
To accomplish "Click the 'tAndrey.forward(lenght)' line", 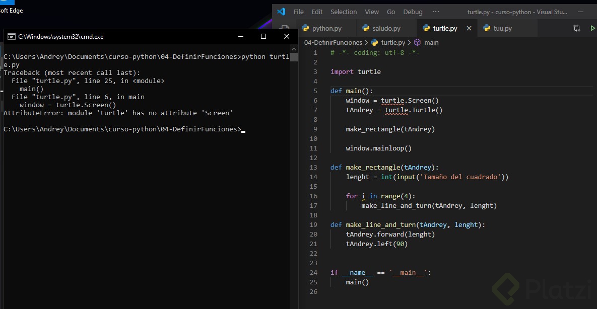I will point(390,235).
